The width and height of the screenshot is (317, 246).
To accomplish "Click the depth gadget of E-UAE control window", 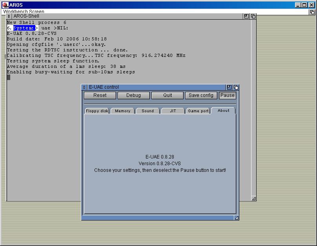I will [236, 87].
